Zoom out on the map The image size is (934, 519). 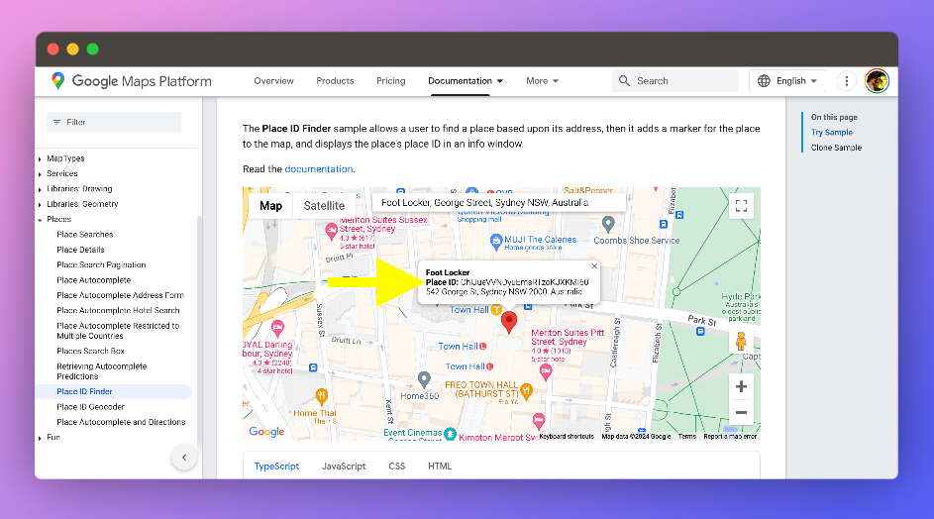click(741, 412)
